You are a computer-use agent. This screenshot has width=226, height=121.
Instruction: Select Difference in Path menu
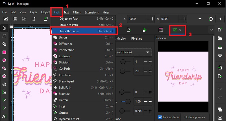(x=84, y=44)
